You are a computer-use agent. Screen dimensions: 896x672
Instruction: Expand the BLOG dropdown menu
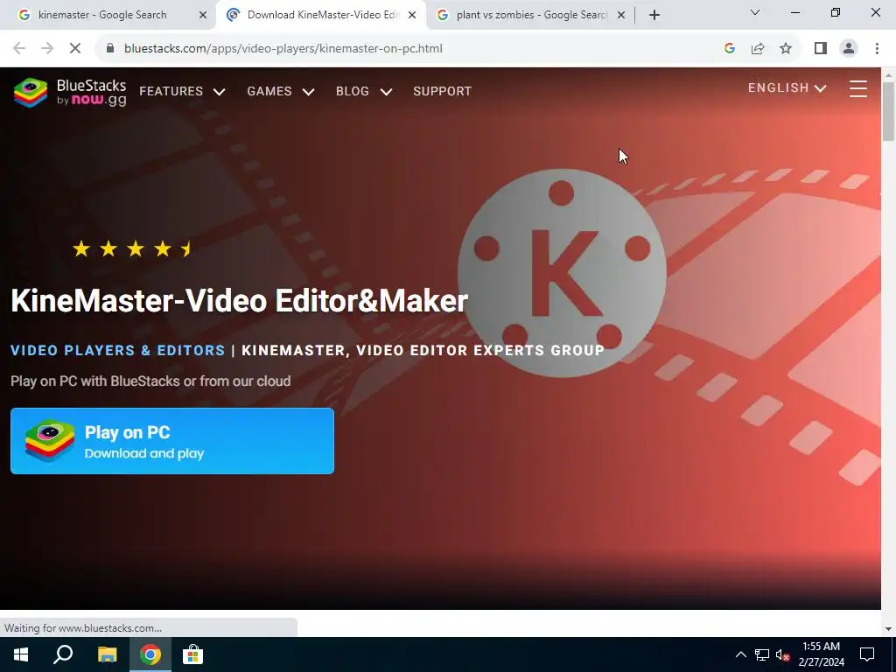coord(364,91)
